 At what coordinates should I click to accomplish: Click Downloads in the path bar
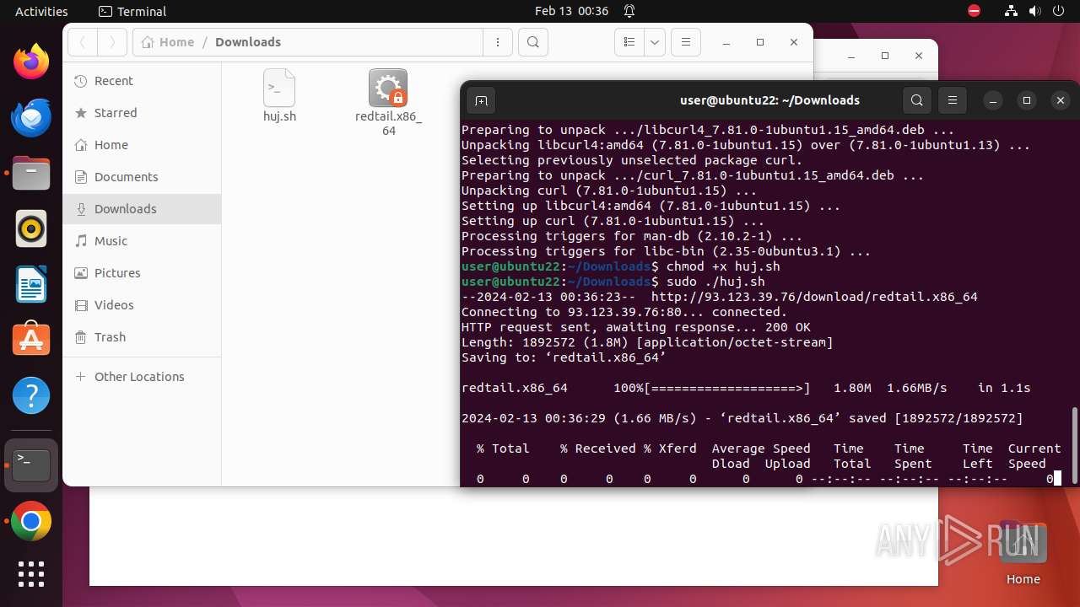click(x=248, y=42)
